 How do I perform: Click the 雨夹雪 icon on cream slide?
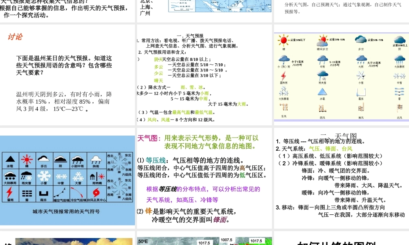[x=322, y=76]
